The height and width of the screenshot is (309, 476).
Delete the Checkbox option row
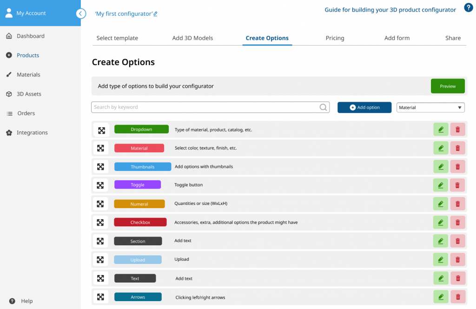457,223
